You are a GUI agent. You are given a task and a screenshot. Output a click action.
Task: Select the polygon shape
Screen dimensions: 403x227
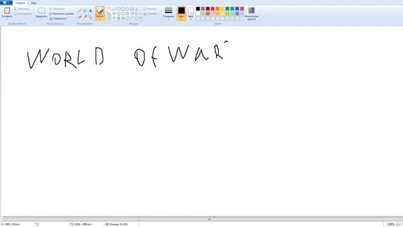(x=132, y=9)
